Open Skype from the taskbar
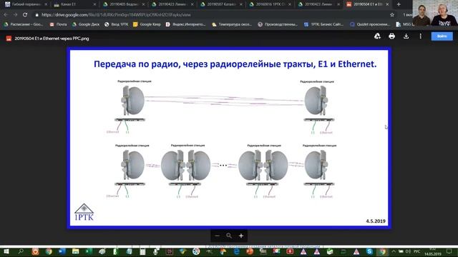The width and height of the screenshot is (458, 257). (369, 251)
